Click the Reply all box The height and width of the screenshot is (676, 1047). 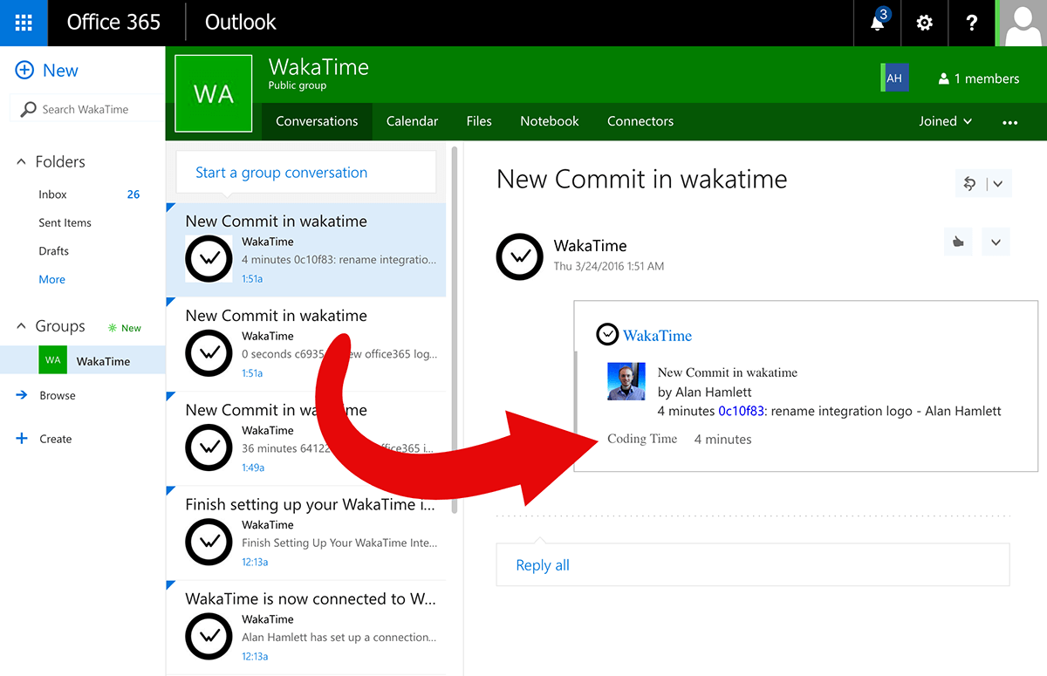pos(752,565)
